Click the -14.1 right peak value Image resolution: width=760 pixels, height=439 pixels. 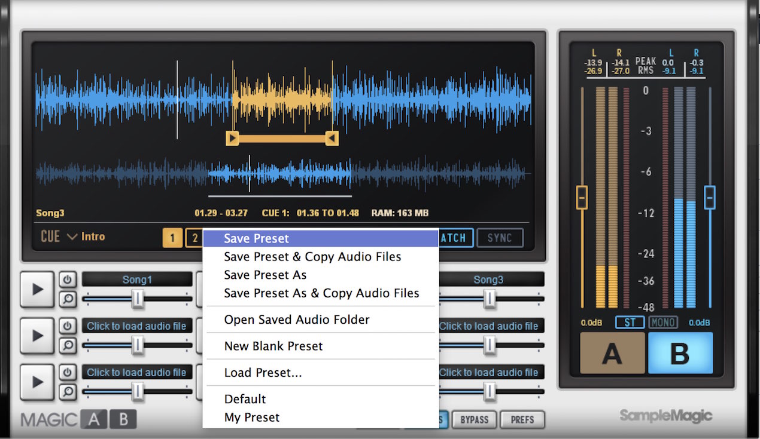tap(619, 63)
